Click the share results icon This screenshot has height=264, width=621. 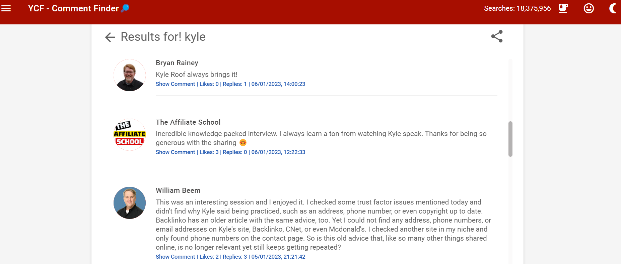coord(497,36)
